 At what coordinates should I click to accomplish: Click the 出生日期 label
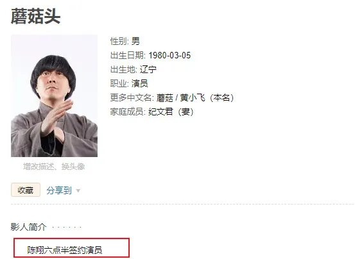[x=128, y=55]
